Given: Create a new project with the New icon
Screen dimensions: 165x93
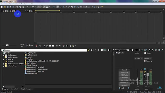Looking at the screenshot, I should pos(2,7).
